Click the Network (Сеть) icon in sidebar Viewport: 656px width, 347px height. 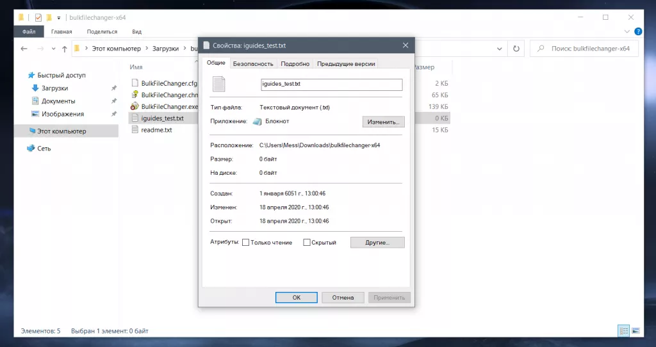point(31,149)
